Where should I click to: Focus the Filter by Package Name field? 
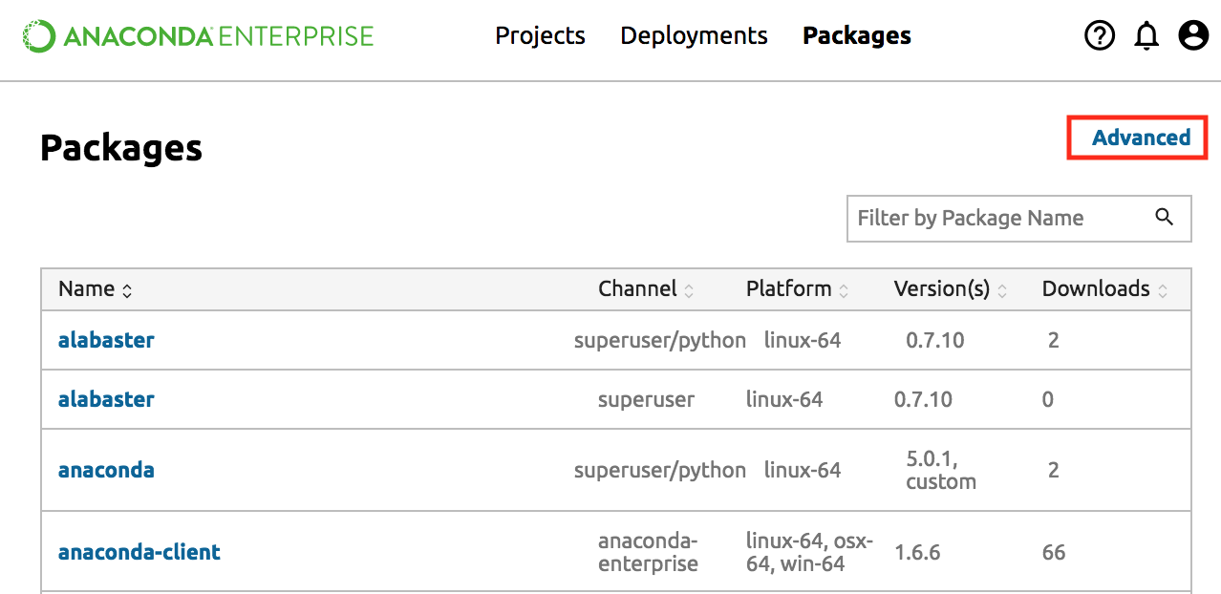[x=998, y=218]
